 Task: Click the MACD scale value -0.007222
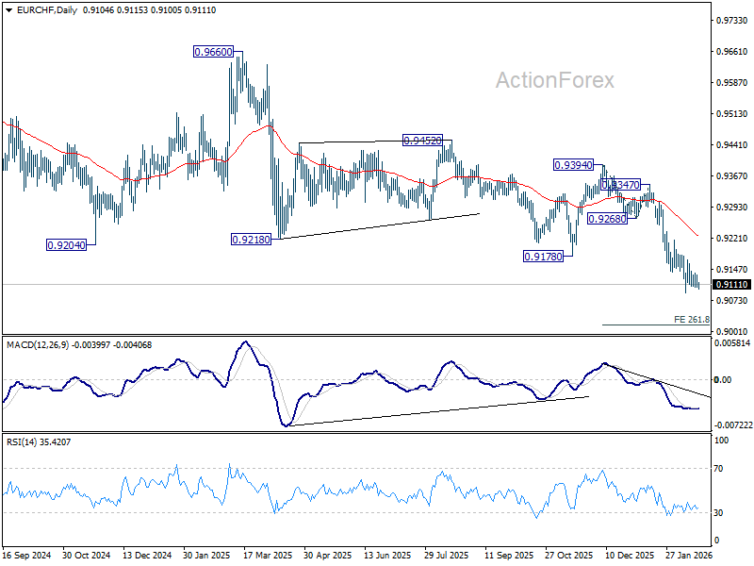tap(733, 425)
